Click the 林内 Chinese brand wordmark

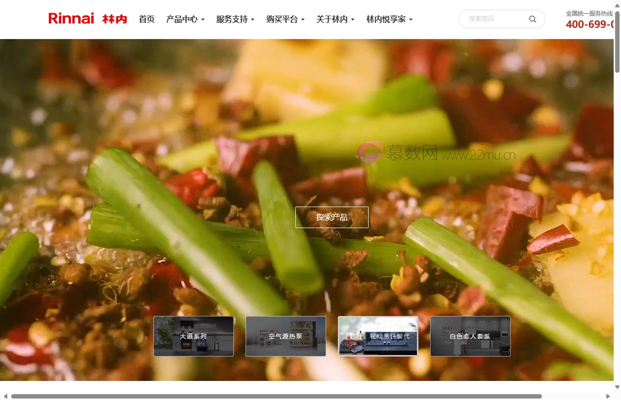115,19
